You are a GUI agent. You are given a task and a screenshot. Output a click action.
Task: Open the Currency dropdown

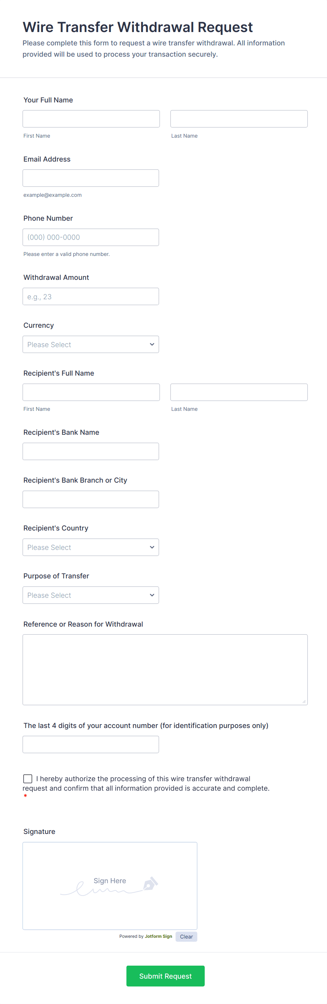[91, 344]
